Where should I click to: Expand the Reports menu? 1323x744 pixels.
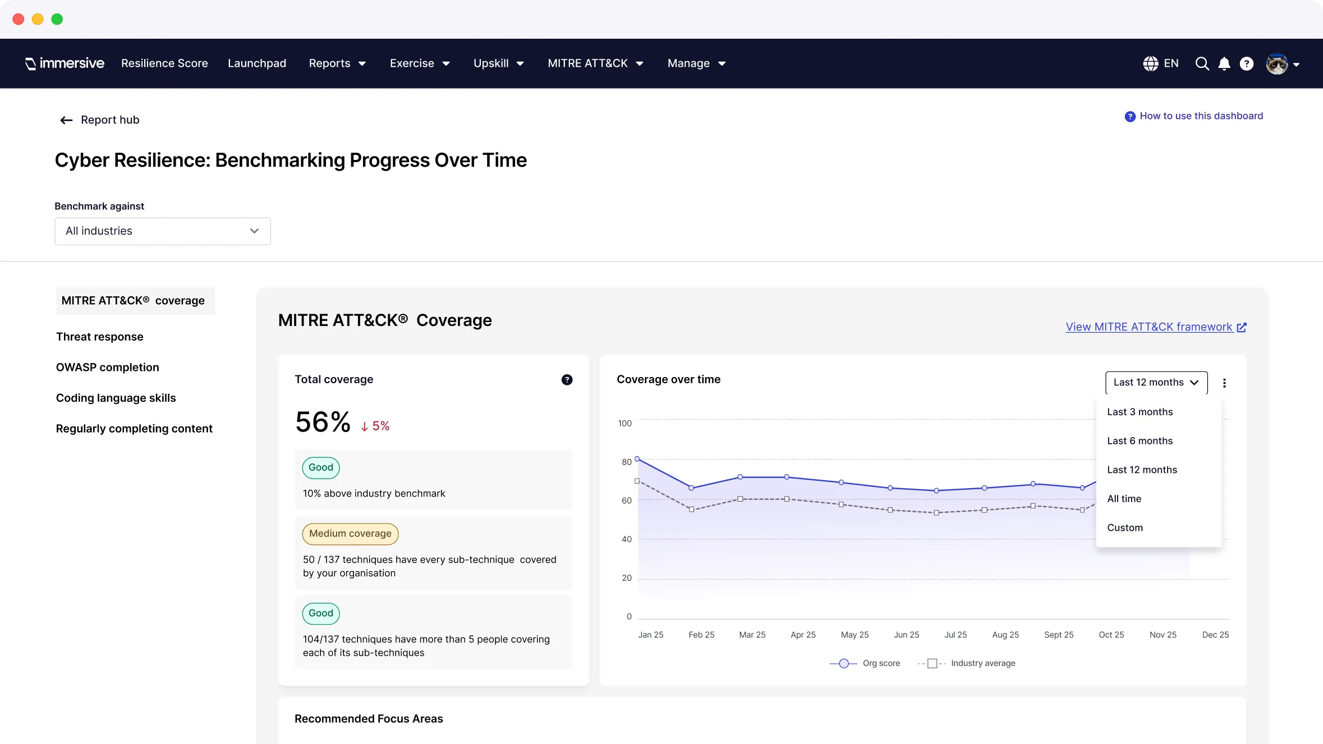(x=337, y=63)
